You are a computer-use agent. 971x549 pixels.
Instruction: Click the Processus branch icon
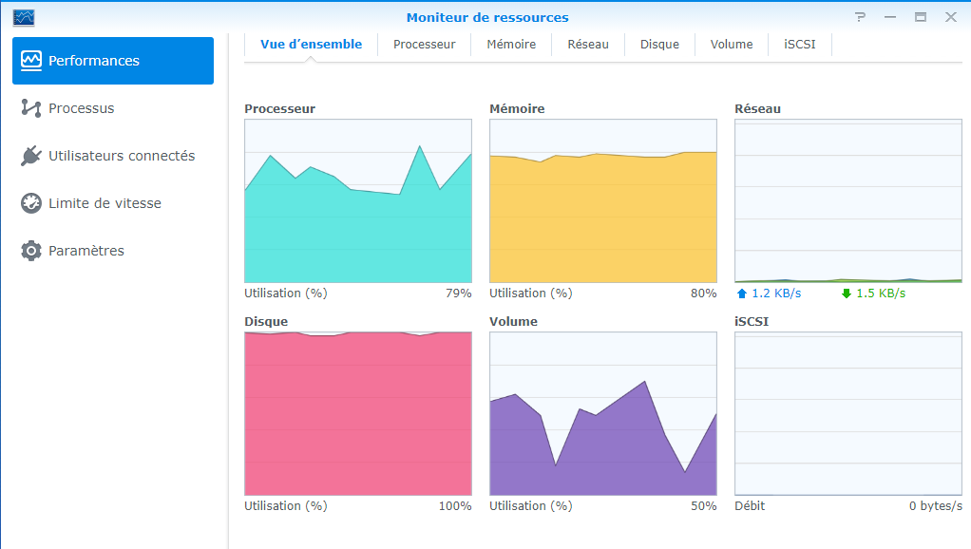31,108
